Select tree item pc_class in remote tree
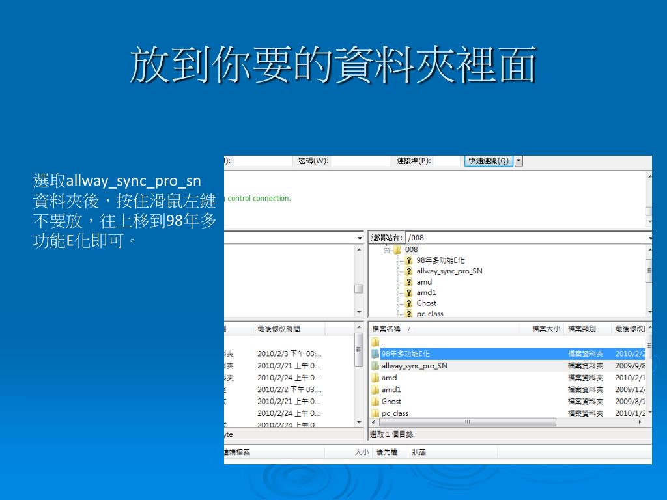Image resolution: width=667 pixels, height=500 pixels. point(430,314)
